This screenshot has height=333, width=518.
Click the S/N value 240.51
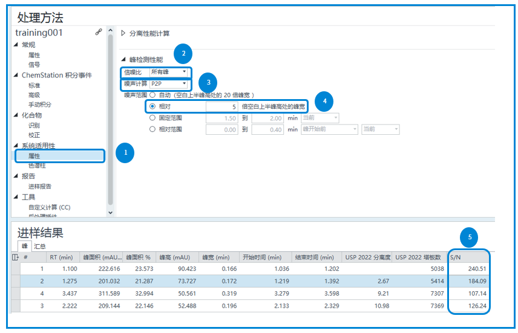pyautogui.click(x=477, y=269)
